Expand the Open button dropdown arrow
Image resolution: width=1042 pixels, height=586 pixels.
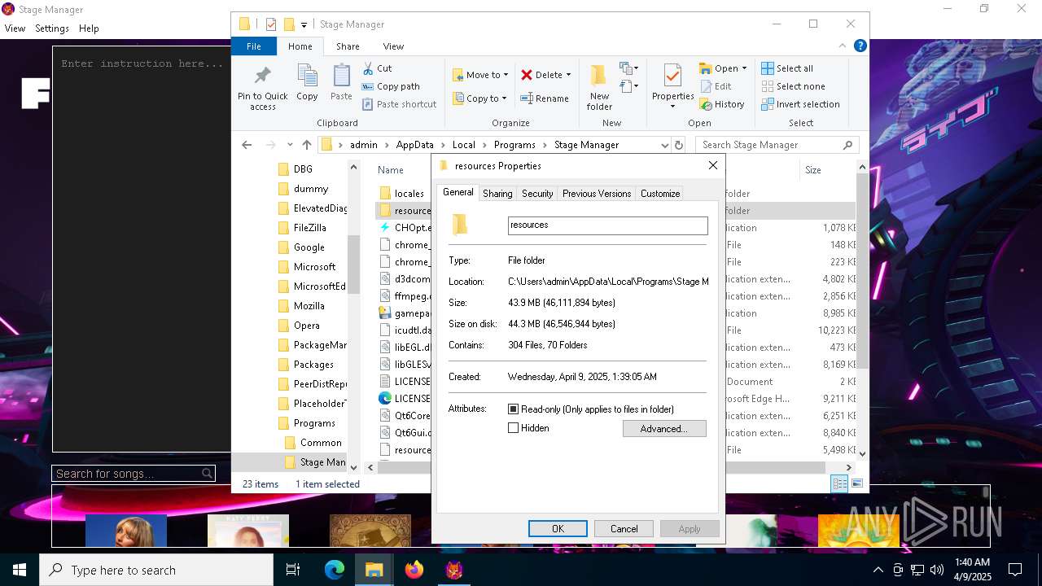point(744,68)
